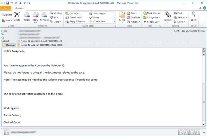The image size is (207, 136).
Task: Mark the message as Unread
Action: pyautogui.click(x=152, y=13)
